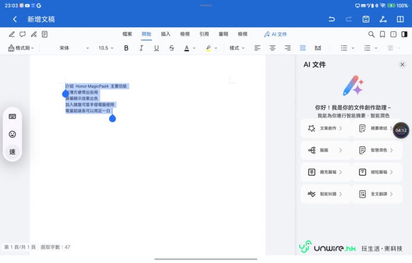
Task: Tap the 新增文稿 document title
Action: pyautogui.click(x=41, y=19)
